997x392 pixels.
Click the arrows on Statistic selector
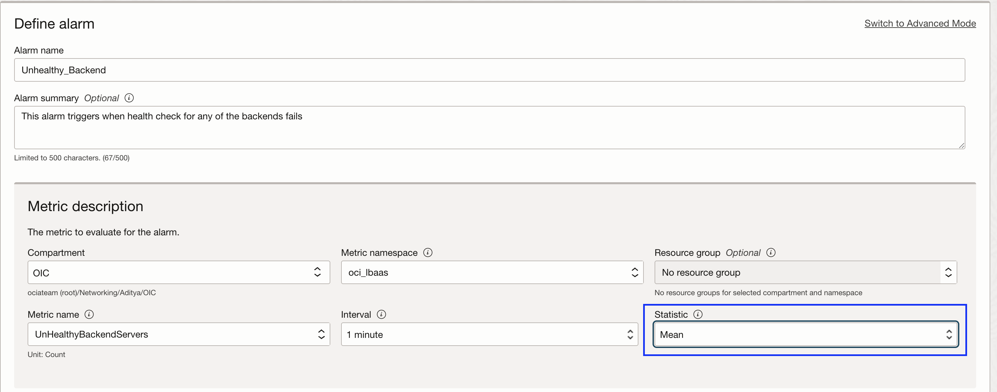949,334
